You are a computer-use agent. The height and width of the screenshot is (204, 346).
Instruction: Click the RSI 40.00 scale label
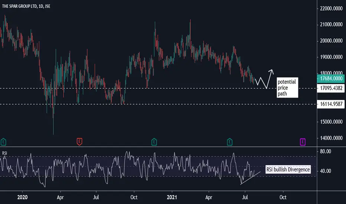click(326, 171)
